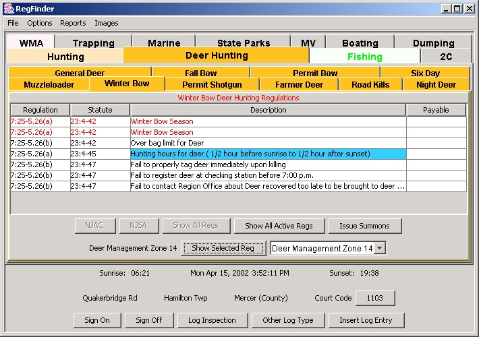
Task: Click statute cell 23:4-45
Action: pyautogui.click(x=101, y=154)
